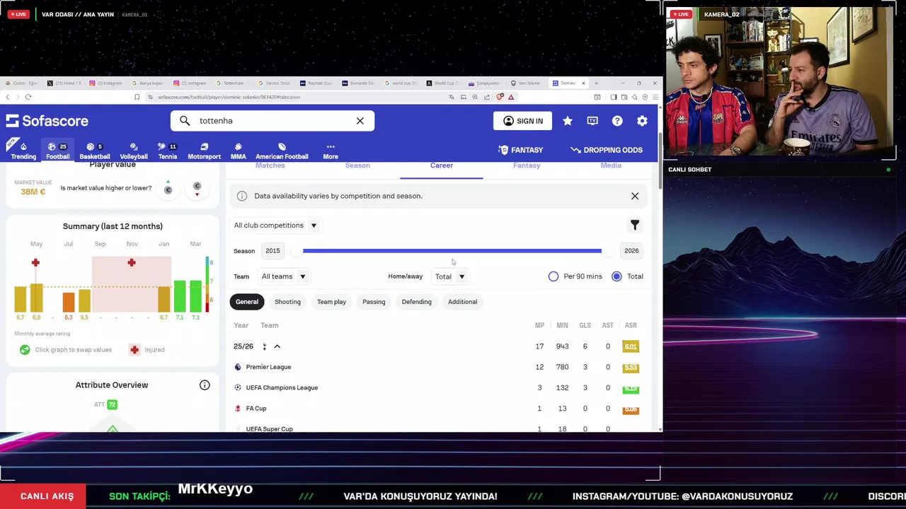Switch to the Career tab
The height and width of the screenshot is (509, 906).
pos(442,165)
